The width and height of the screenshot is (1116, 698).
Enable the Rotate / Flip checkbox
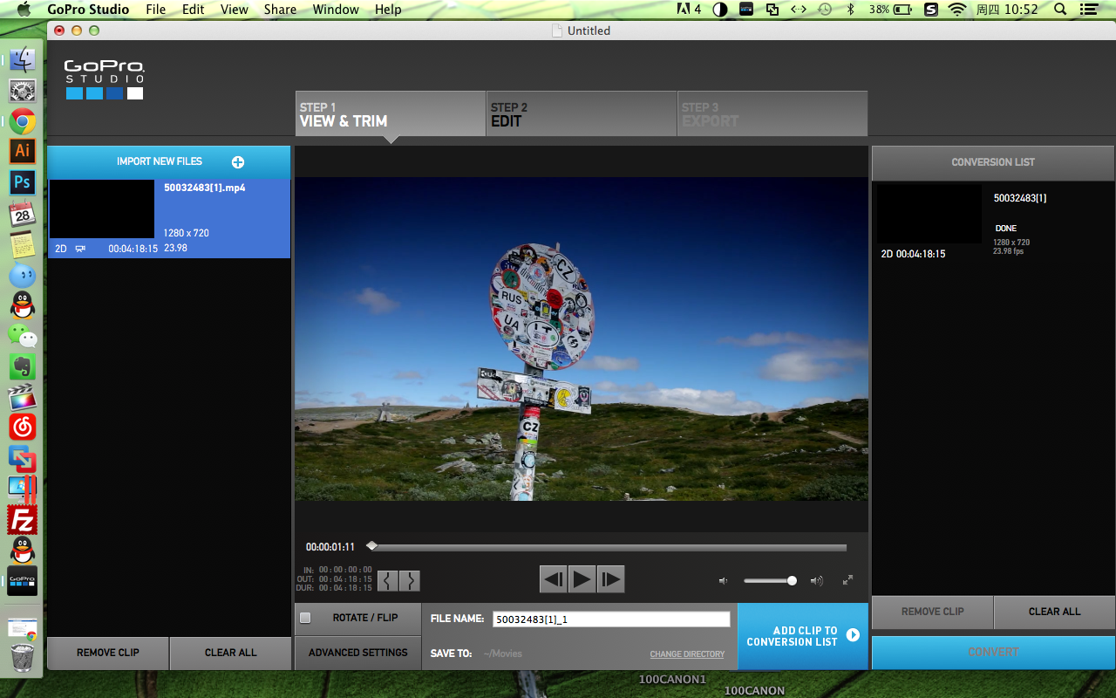pos(305,618)
